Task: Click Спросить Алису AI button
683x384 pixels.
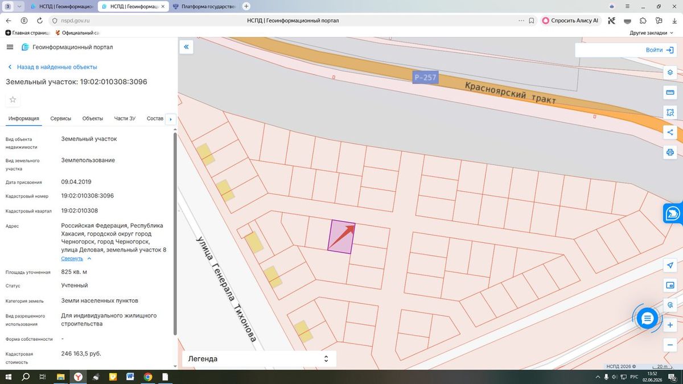Action: (571, 20)
